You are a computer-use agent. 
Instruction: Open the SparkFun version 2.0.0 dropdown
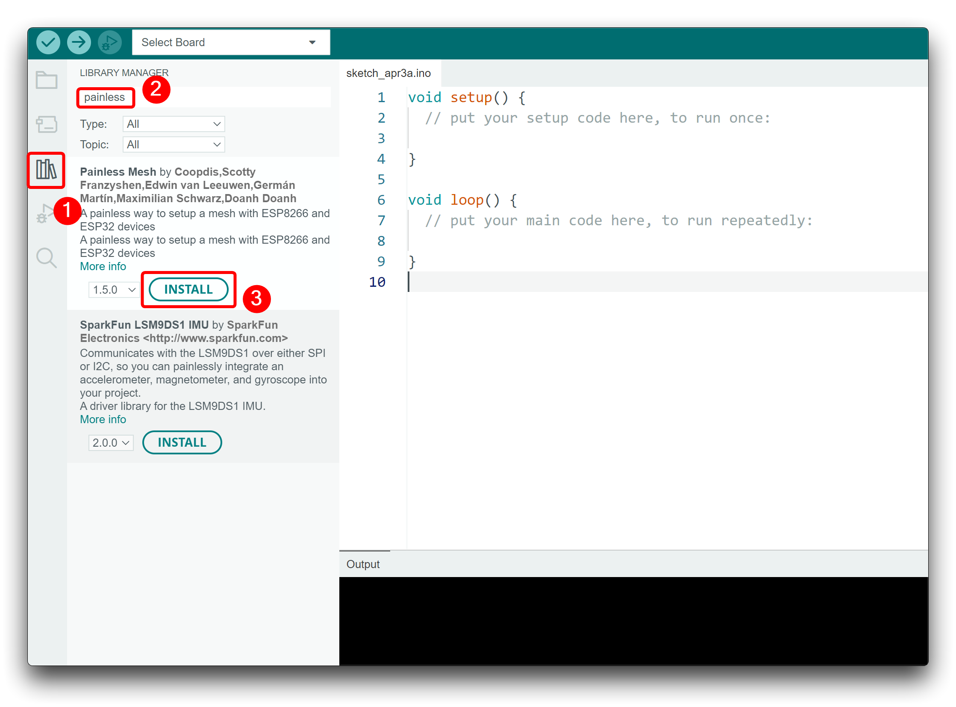[111, 443]
